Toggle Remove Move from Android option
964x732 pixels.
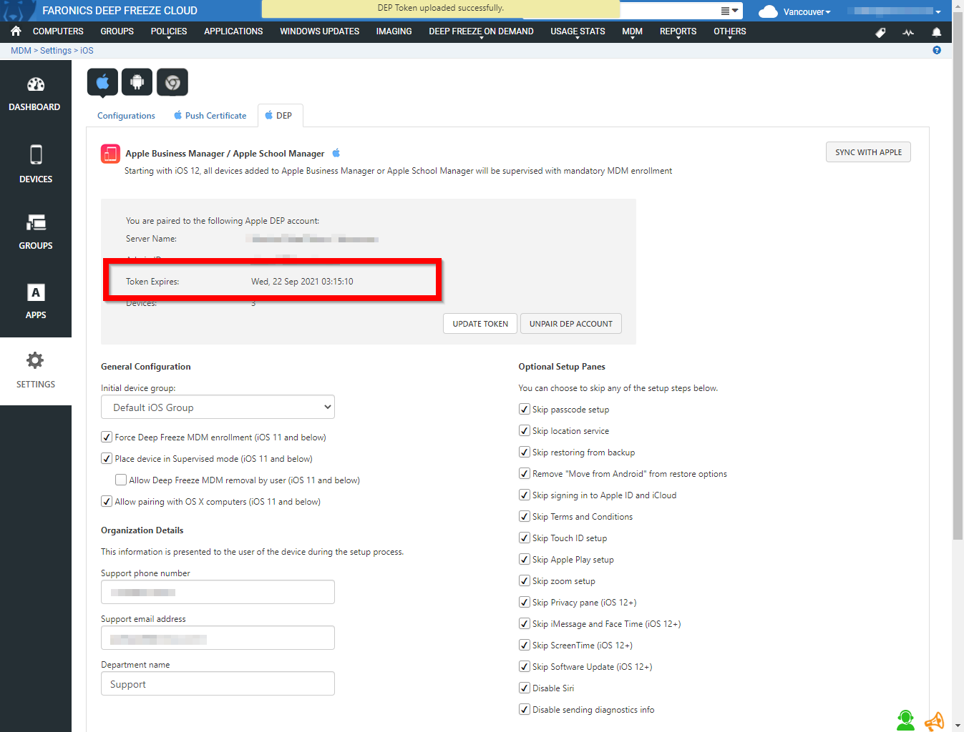(525, 473)
